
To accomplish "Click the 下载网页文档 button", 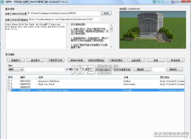I will tap(55, 60).
